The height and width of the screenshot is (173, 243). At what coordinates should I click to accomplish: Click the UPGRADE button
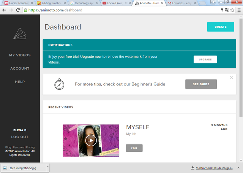click(x=205, y=59)
